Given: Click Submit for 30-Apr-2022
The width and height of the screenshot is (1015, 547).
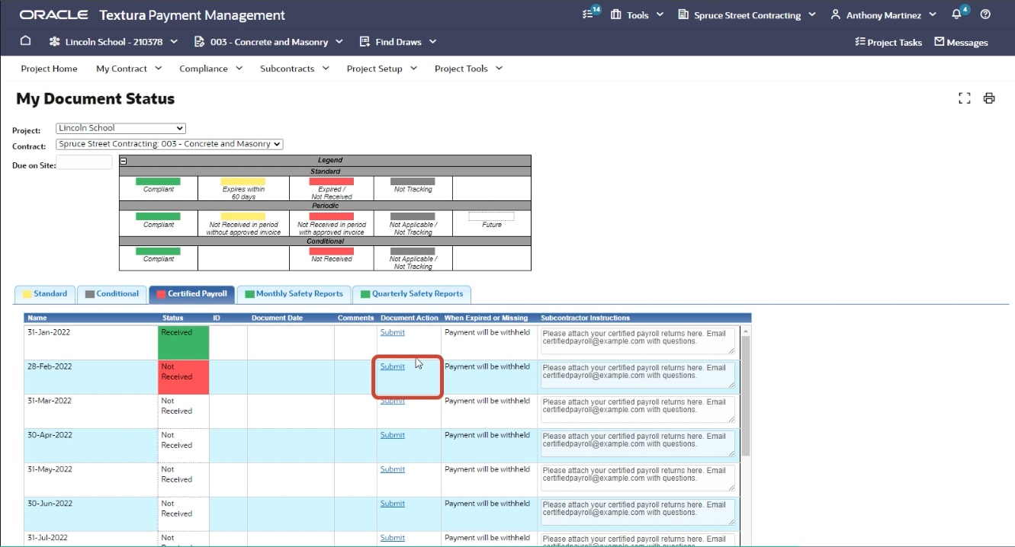Looking at the screenshot, I should (x=393, y=435).
